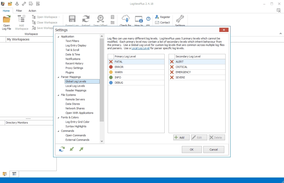Click the Check for updates cloud icon
284x183 pixels.
pos(126,19)
